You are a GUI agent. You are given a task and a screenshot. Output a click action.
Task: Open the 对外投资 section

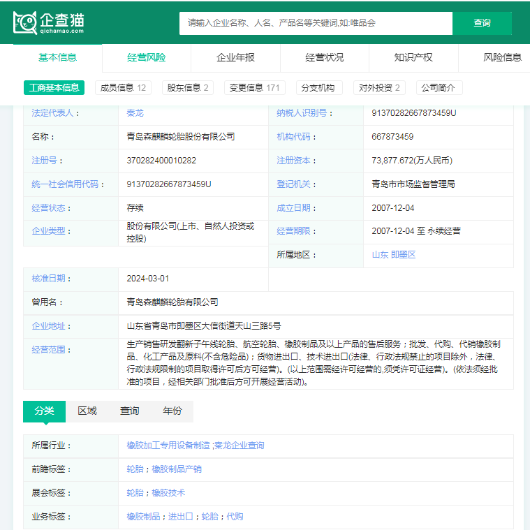tap(379, 88)
